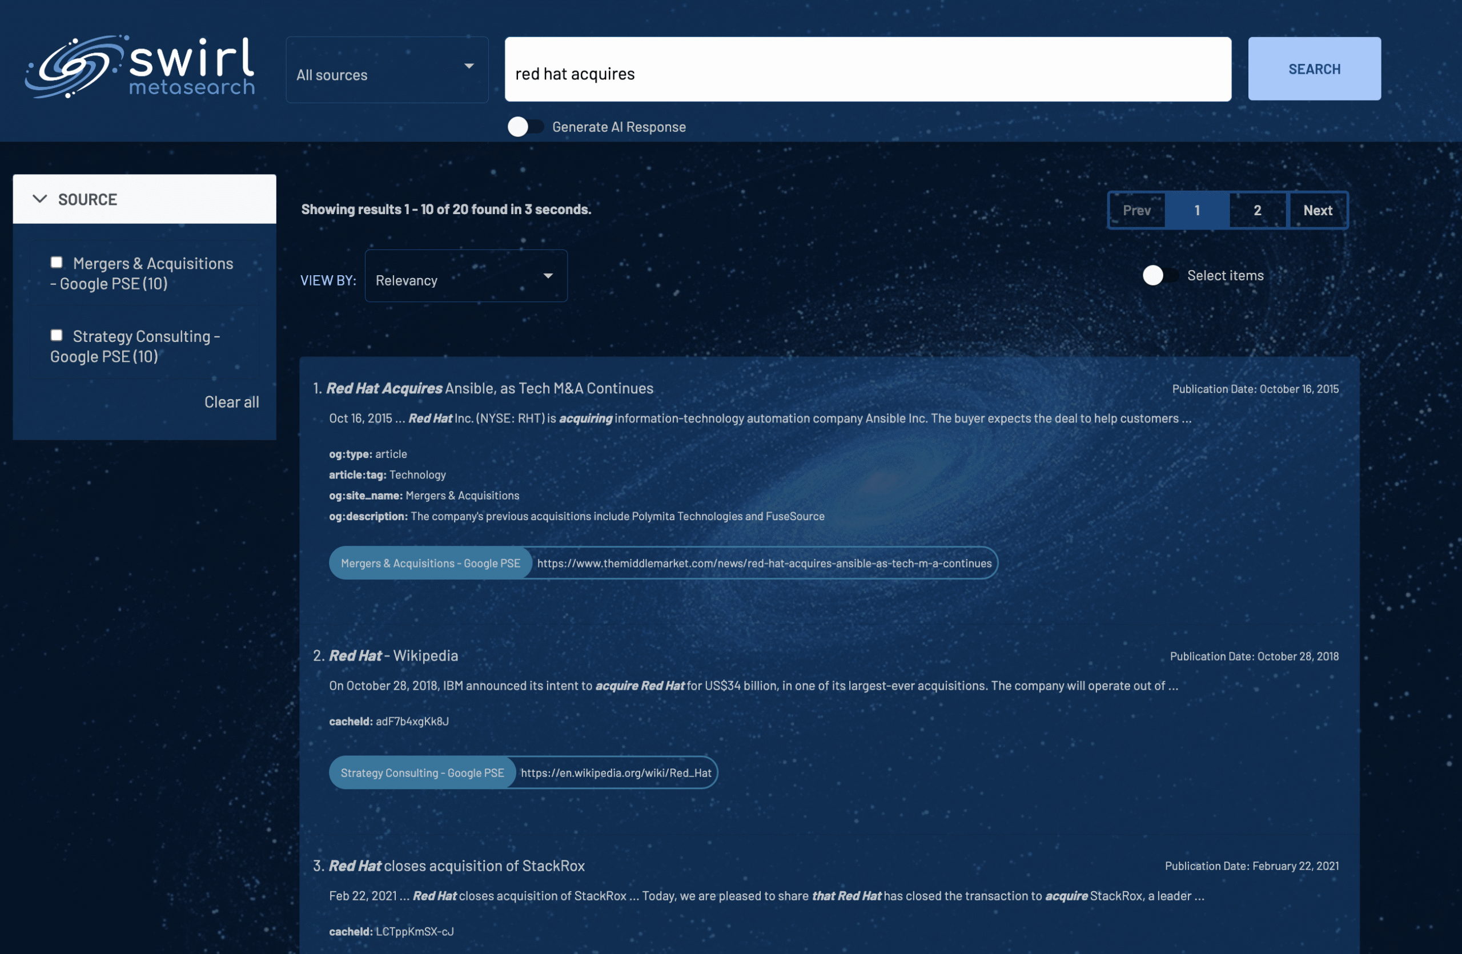Click the Ansible result snippet starting 'Oct 16, 2015'
This screenshot has width=1462, height=954.
(761, 418)
